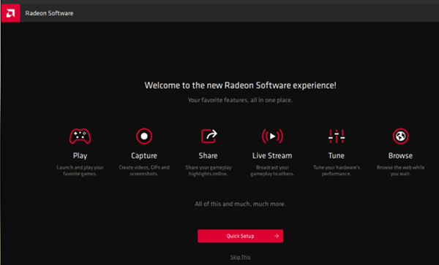Click the "Welcome to the new Radeon Software experience!" heading
Viewport: 439px width, 265px height.
pyautogui.click(x=240, y=85)
